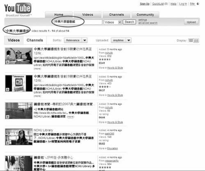205x171 pixels.
Task: Open the Channels navigation tab
Action: [116, 15]
